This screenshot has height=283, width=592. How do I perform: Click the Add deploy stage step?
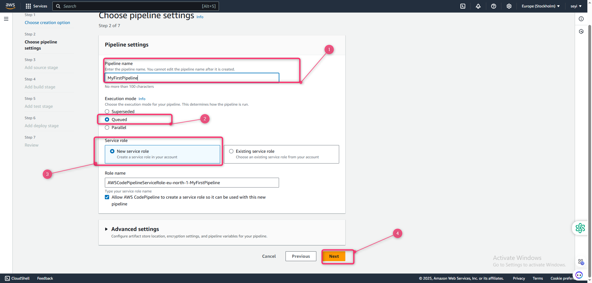tap(42, 126)
